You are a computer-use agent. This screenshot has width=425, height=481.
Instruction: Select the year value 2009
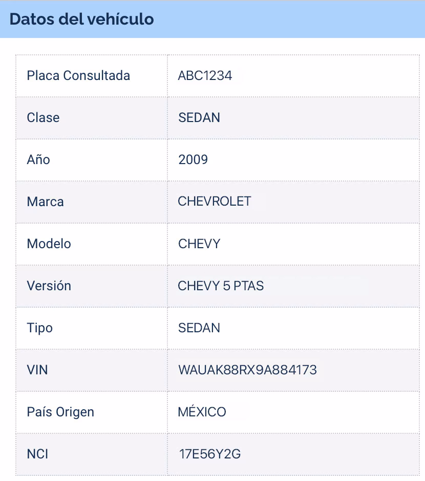[193, 160]
